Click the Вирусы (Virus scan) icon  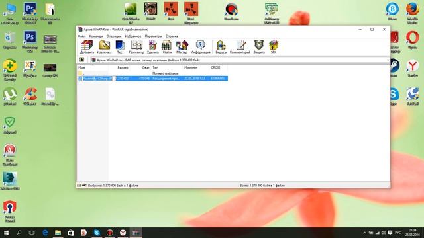[x=221, y=47]
